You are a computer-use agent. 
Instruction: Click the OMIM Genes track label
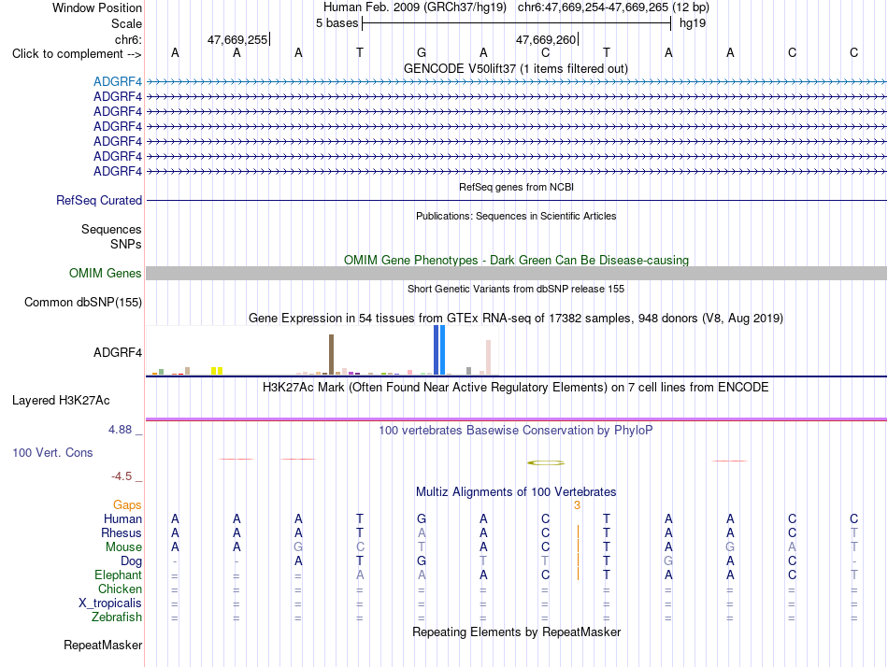coord(106,274)
